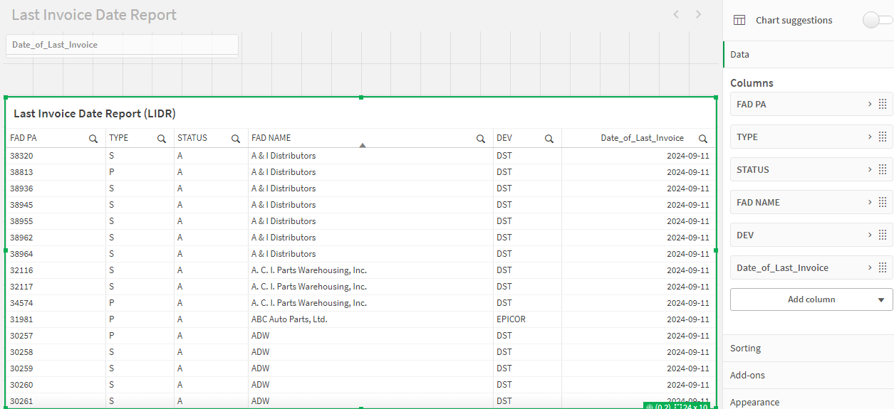Sort by DEV column header

coord(504,138)
